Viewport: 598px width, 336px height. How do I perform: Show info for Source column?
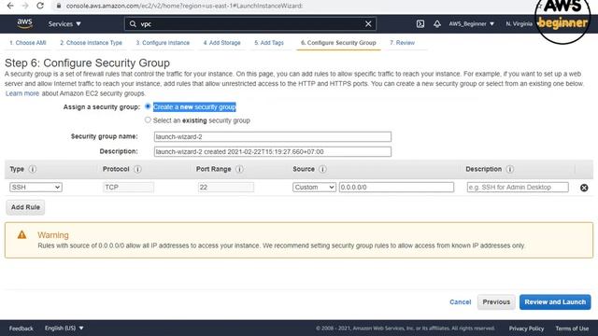click(322, 169)
